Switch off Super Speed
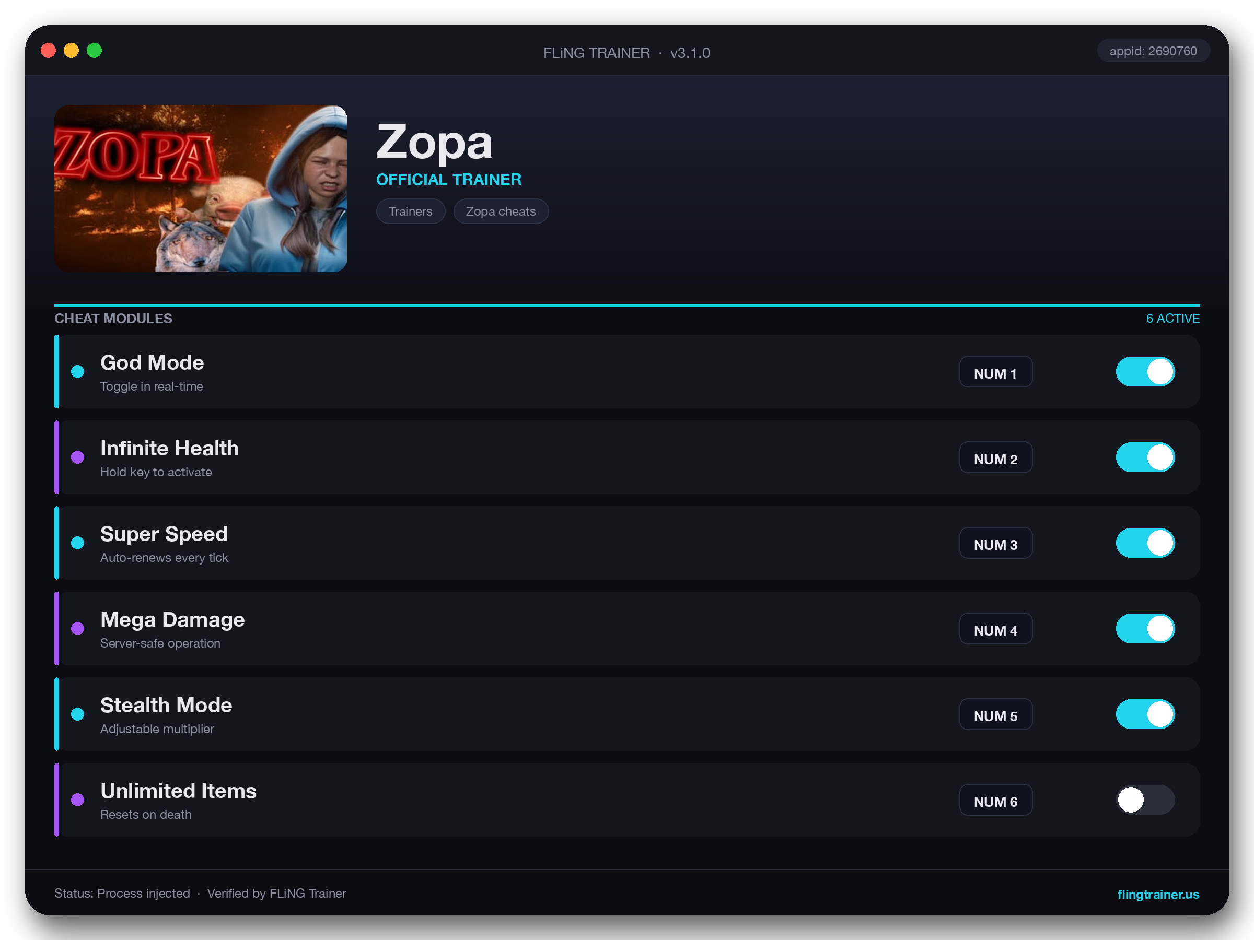The image size is (1254, 940). point(1145,543)
